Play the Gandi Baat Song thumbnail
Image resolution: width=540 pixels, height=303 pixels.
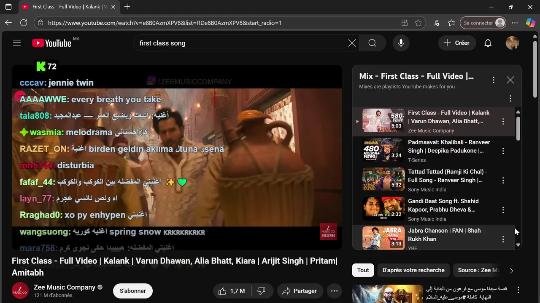coord(383,209)
